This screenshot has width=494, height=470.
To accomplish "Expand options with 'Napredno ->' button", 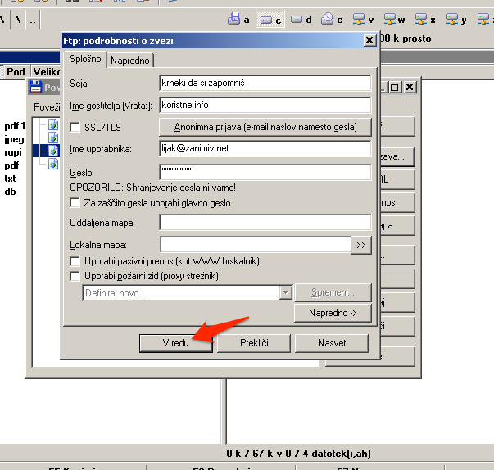I will (333, 313).
